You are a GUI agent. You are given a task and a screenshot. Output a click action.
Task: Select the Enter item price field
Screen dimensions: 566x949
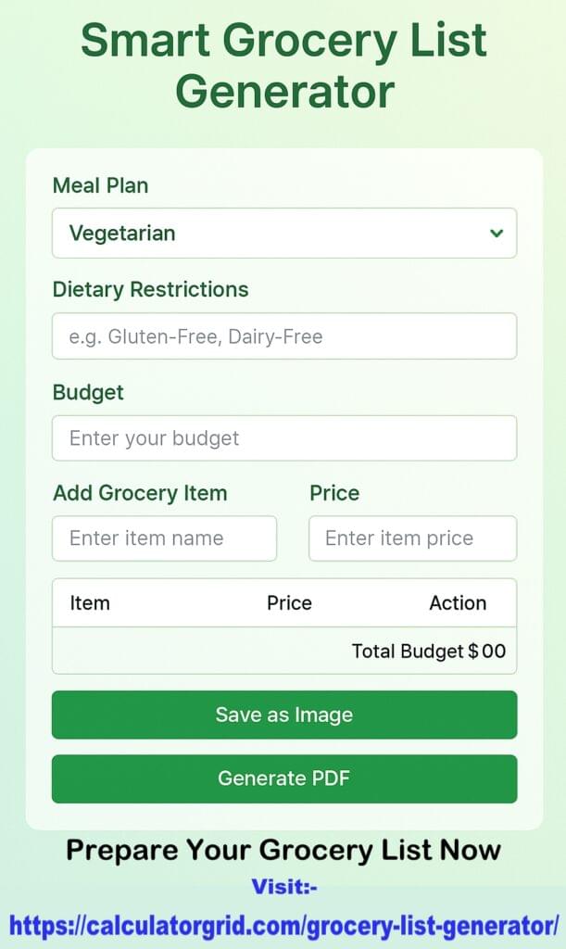pos(412,538)
